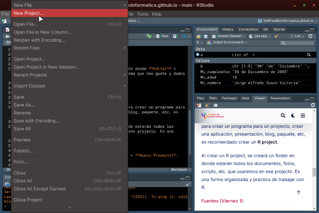Click source editor vertical scrollbar

click(x=189, y=133)
